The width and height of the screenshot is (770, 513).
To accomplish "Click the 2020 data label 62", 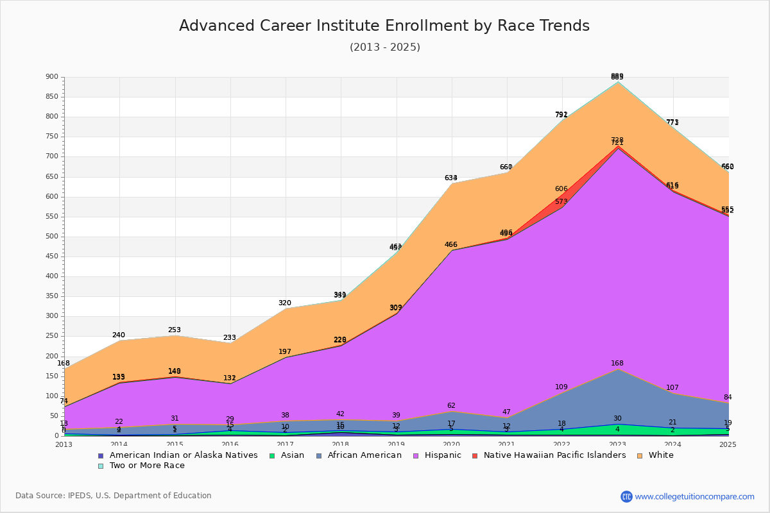I will (451, 405).
